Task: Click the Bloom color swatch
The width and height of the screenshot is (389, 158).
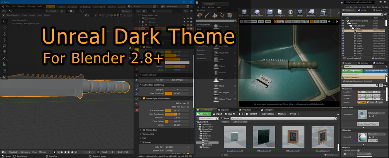Action: coord(177,63)
